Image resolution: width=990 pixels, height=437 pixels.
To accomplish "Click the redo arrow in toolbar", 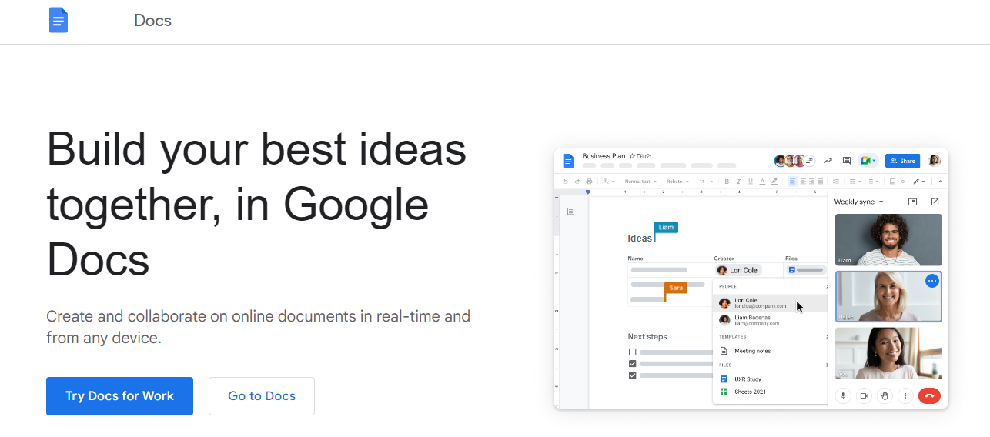I will point(577,182).
